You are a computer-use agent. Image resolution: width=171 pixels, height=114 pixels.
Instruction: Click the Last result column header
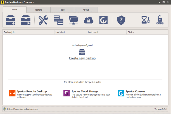point(106,32)
